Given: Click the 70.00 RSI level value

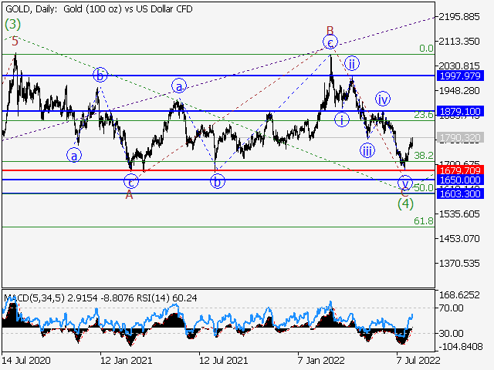Looking at the screenshot, I should (451, 308).
